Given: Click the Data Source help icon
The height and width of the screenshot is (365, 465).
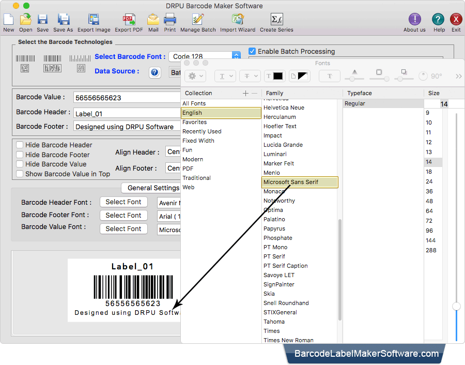Looking at the screenshot, I should coord(155,72).
